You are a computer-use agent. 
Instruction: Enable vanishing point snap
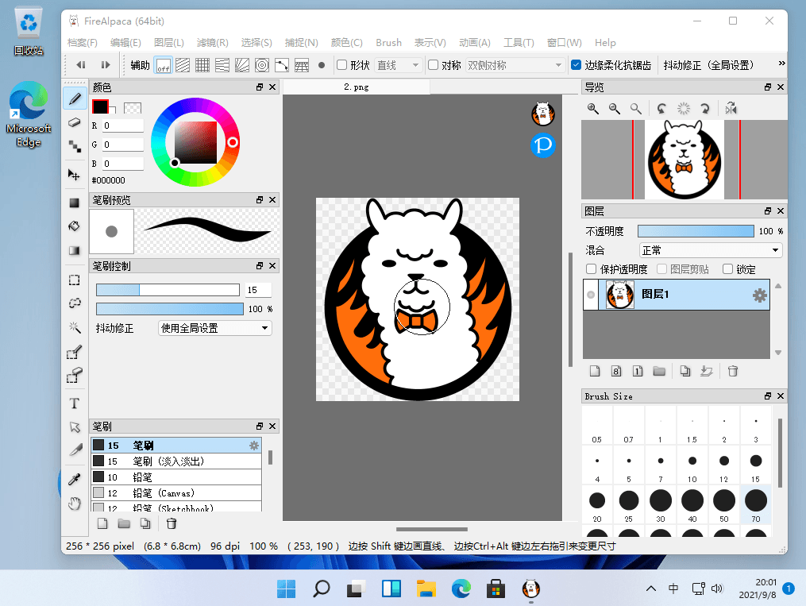pyautogui.click(x=222, y=65)
